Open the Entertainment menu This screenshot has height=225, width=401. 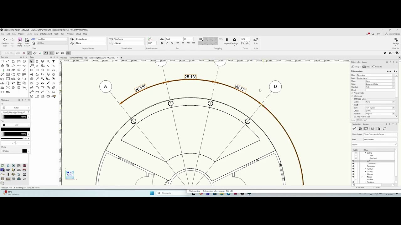click(46, 34)
